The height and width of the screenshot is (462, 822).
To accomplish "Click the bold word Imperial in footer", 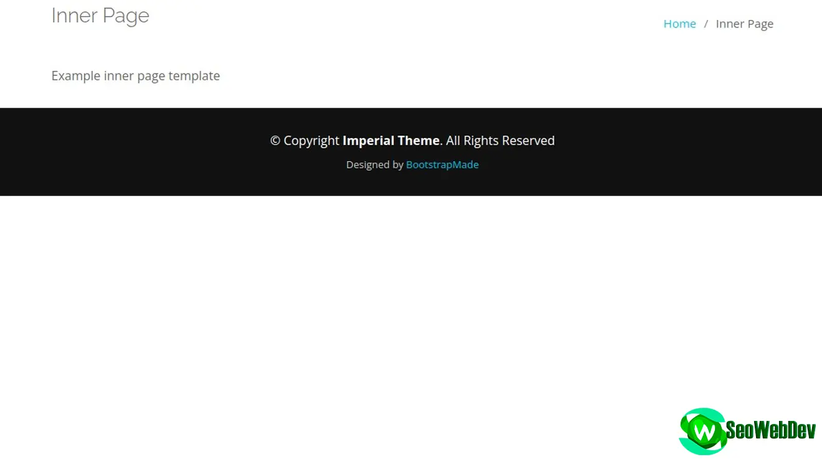I will [x=368, y=141].
